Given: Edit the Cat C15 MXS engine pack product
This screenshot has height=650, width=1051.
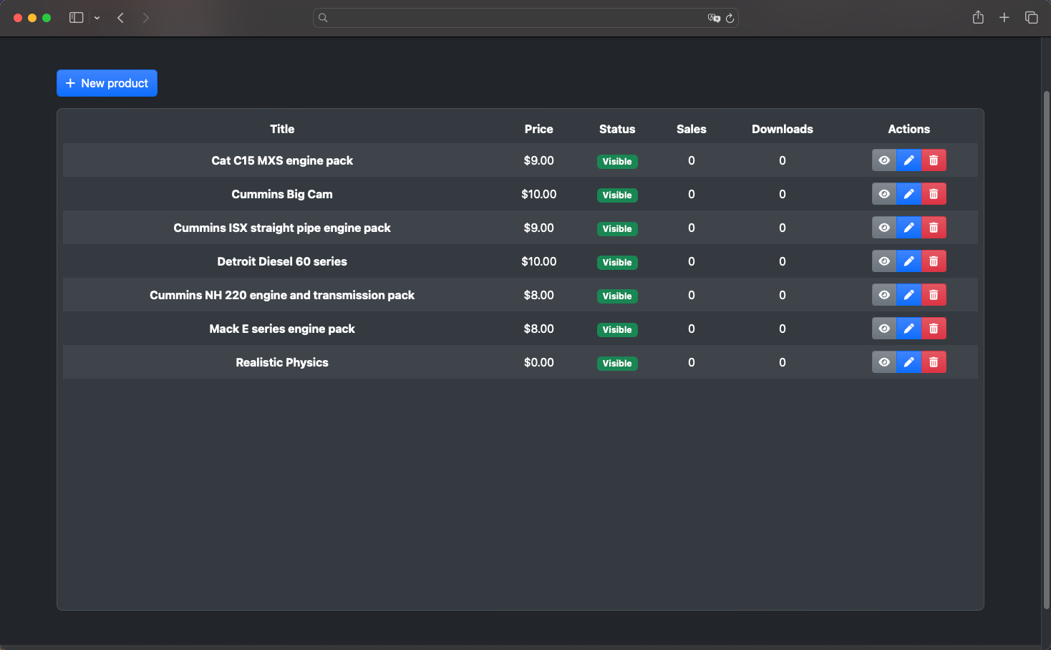Looking at the screenshot, I should pyautogui.click(x=909, y=160).
